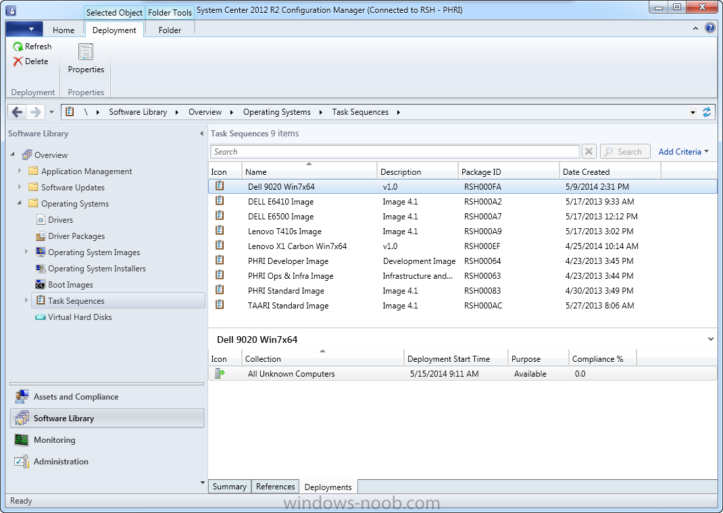Click the Assets and Compliance workspace icon
This screenshot has height=513, width=723.
[x=22, y=396]
